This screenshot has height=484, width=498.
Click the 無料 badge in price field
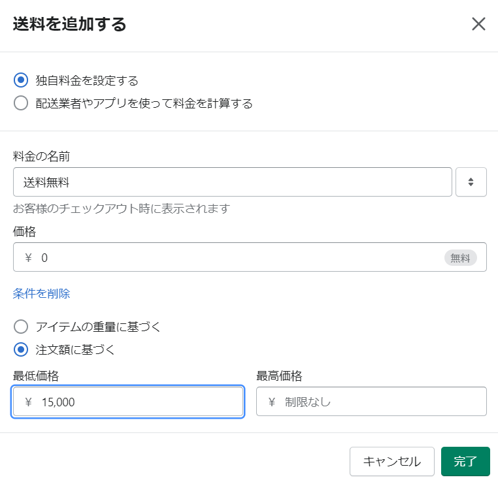[460, 258]
